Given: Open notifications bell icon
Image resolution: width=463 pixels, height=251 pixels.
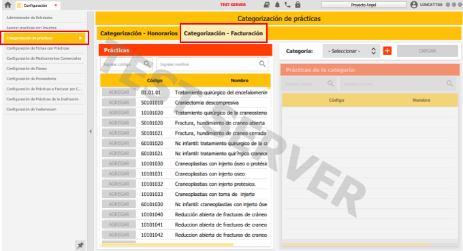Looking at the screenshot, I should click(x=277, y=5).
